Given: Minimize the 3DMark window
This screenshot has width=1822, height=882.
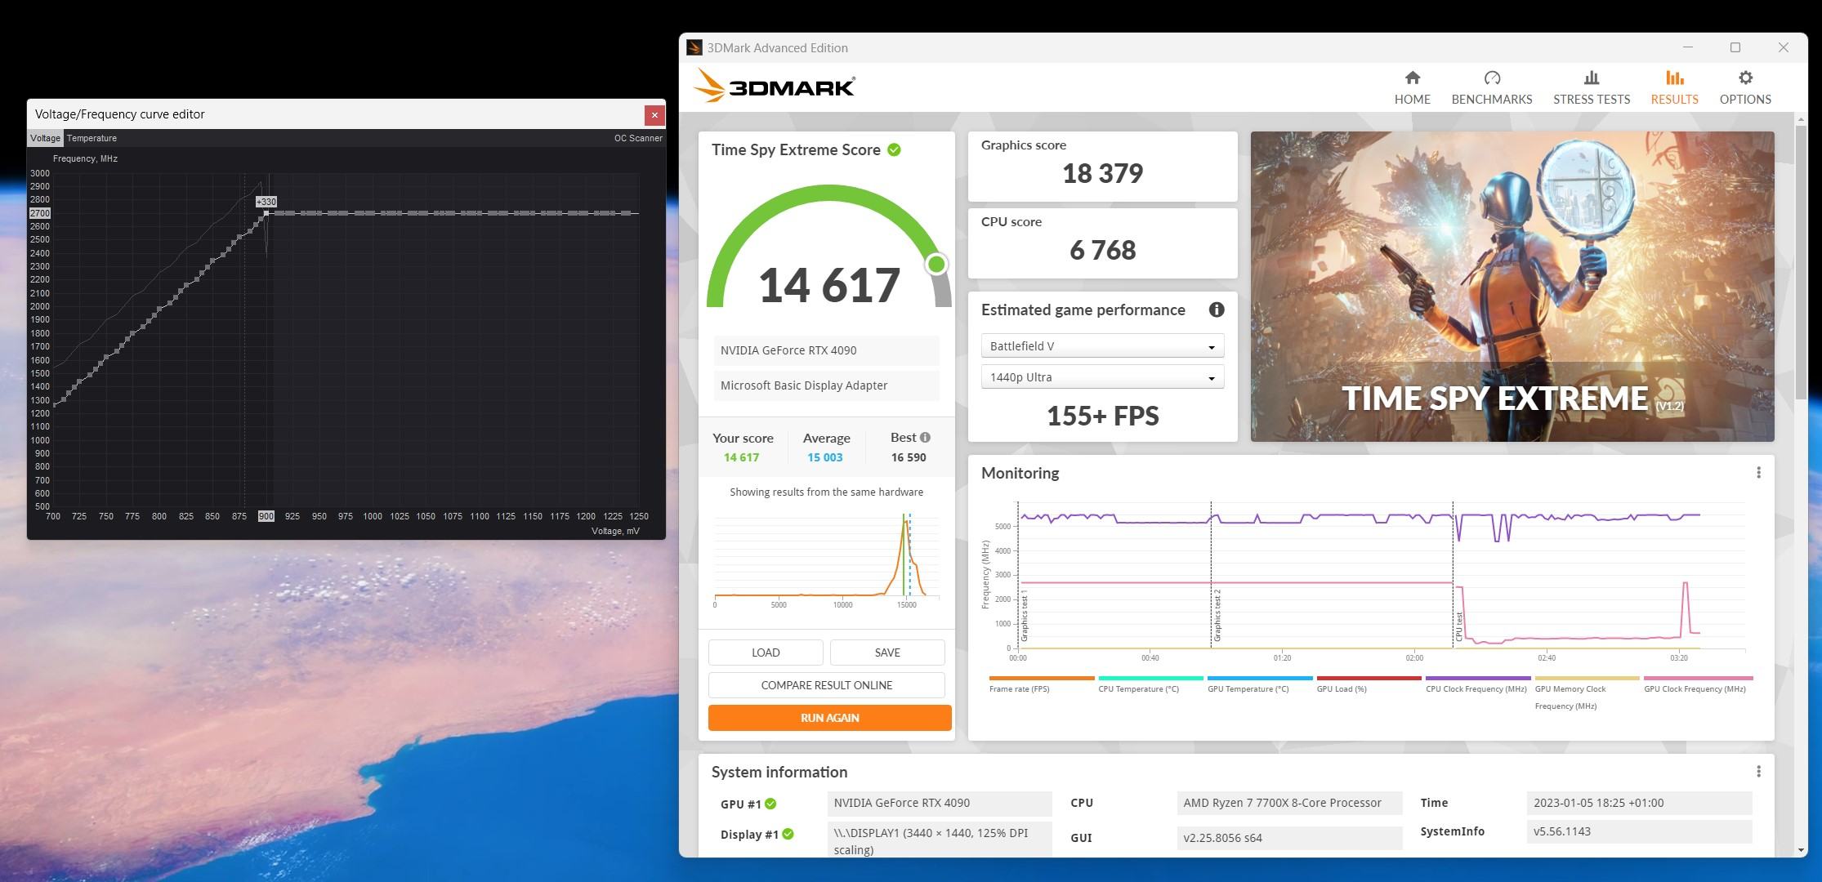Looking at the screenshot, I should coord(1688,47).
